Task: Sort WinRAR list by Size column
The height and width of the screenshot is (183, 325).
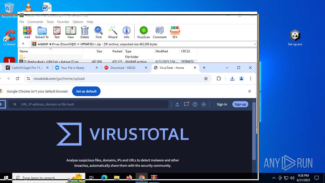Action: coord(93,51)
